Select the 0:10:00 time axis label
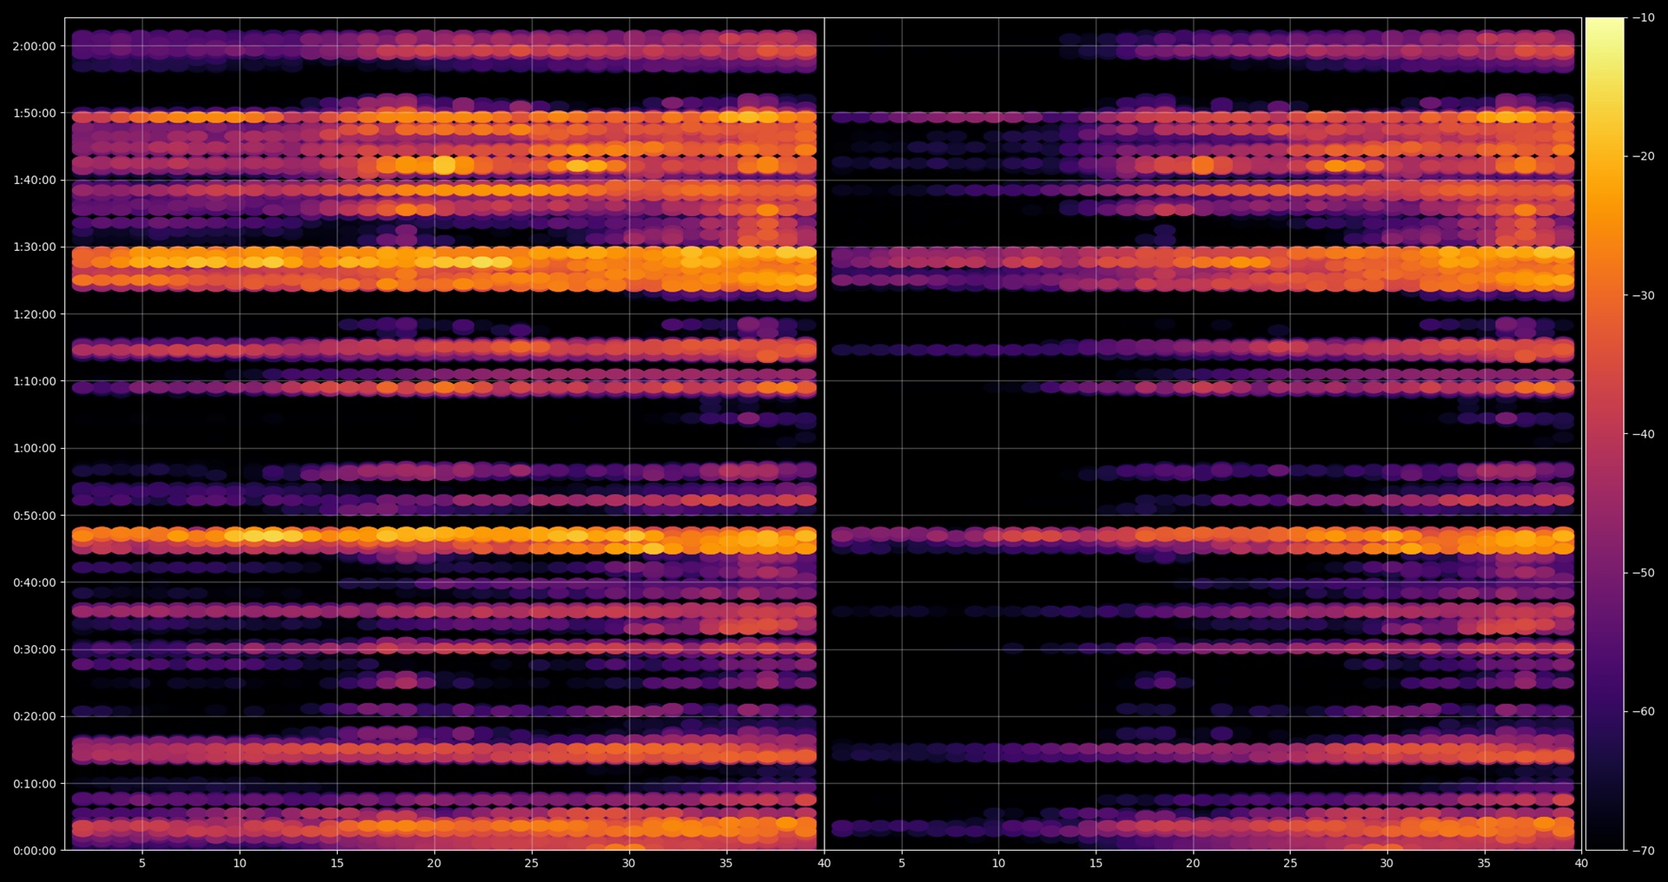The width and height of the screenshot is (1668, 882). pyautogui.click(x=34, y=784)
